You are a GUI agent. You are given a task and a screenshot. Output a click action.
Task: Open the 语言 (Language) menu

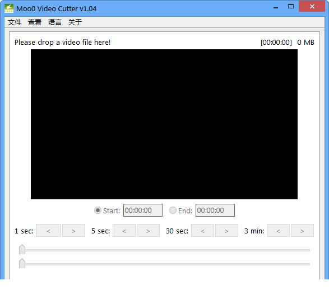(x=55, y=22)
